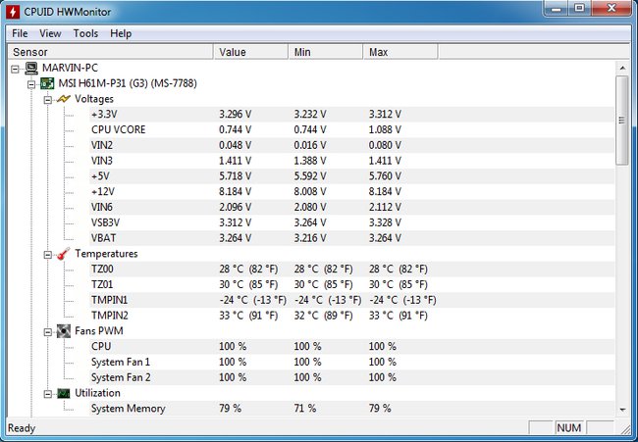Click the +5V min value 5.592 V
Viewport: 638px width, 442px height.
point(310,175)
